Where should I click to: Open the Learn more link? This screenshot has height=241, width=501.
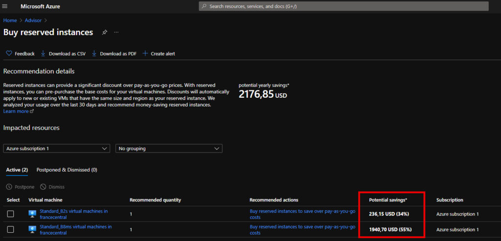coord(16,111)
